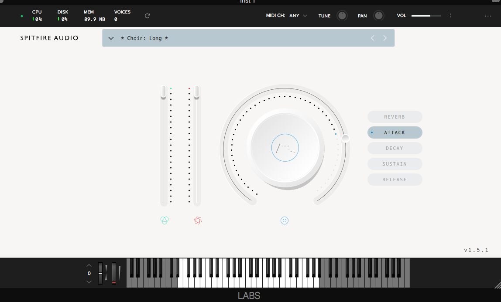Click the expression slider handle
Image resolution: width=501 pixels, height=302 pixels.
[x=163, y=92]
